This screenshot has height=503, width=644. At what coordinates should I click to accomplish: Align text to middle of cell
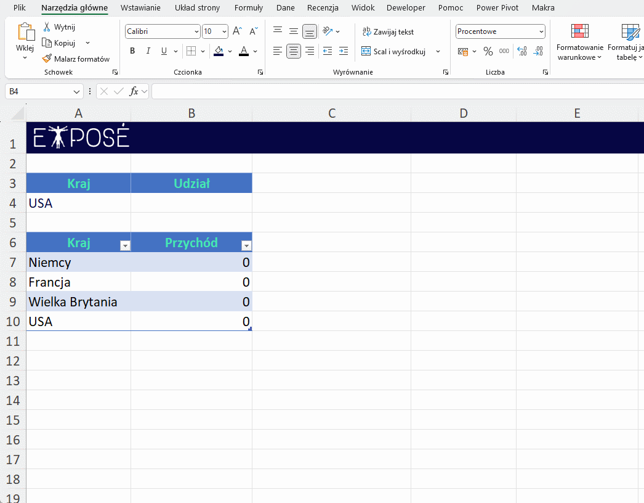point(293,31)
